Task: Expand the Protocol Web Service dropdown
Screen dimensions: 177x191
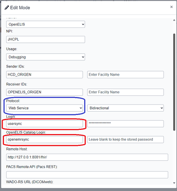Action: click(x=44, y=108)
